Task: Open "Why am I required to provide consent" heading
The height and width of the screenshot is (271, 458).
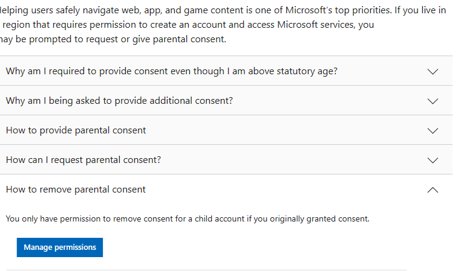Action: tap(171, 71)
